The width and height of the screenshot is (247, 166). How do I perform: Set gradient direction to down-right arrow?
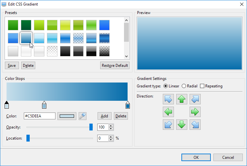tap(195, 125)
